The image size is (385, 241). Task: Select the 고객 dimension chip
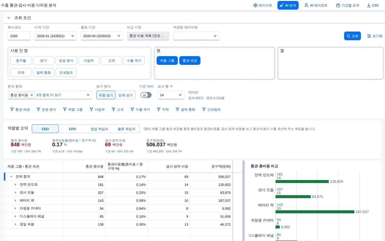coord(111,60)
